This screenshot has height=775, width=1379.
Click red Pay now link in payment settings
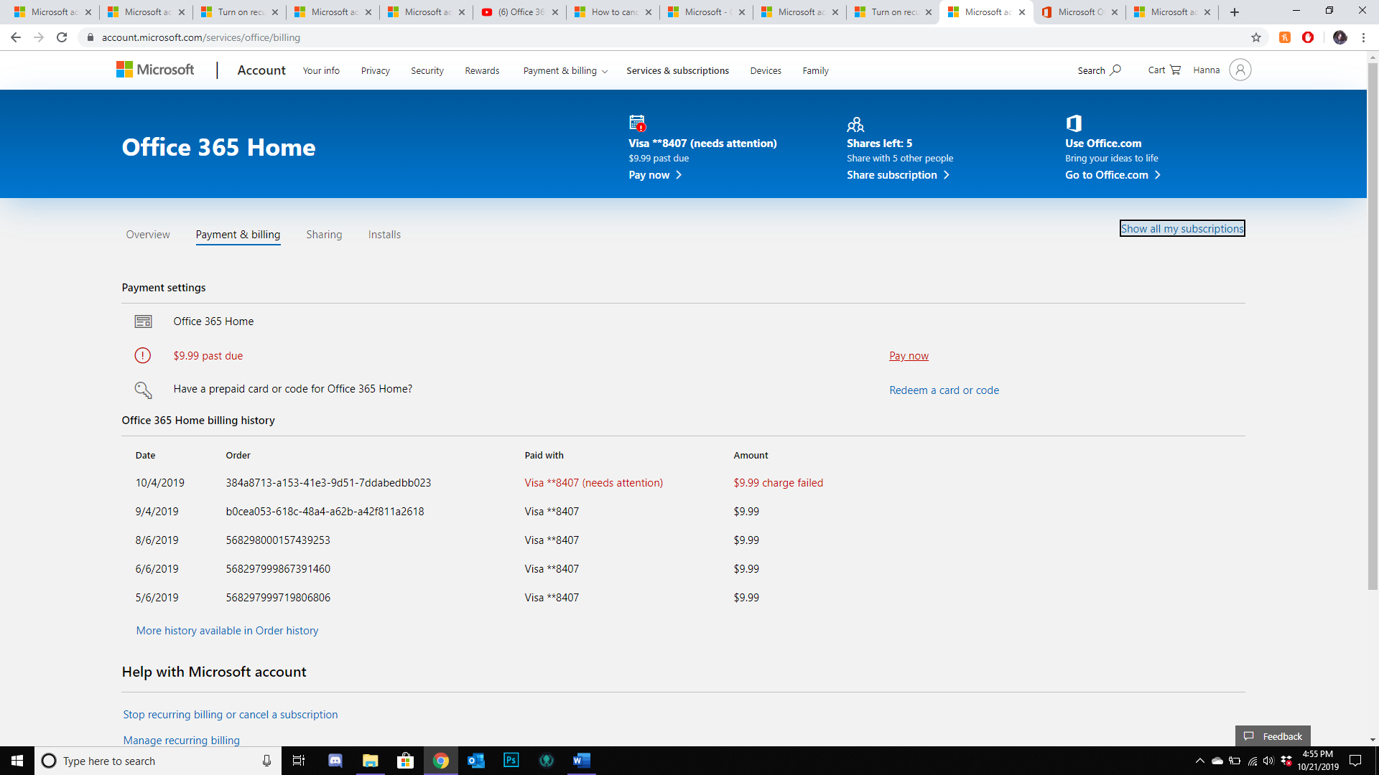click(909, 356)
